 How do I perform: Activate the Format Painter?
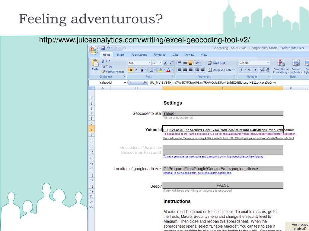pos(113,72)
